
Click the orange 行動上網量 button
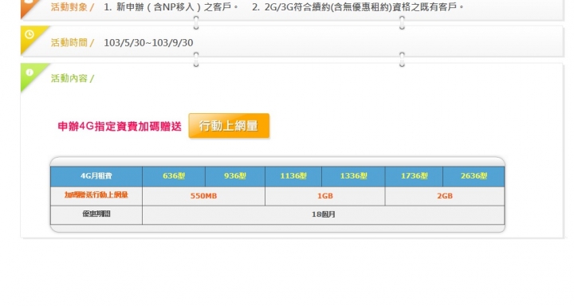(229, 126)
